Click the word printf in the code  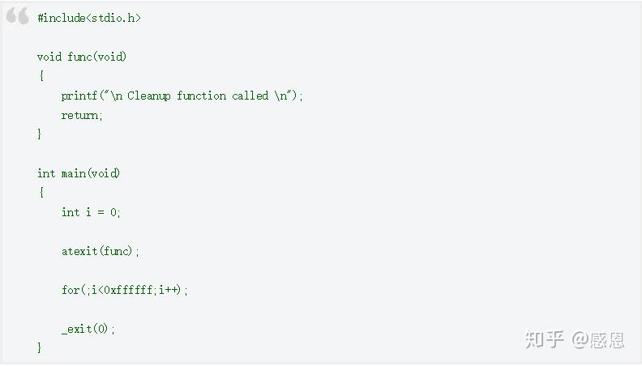[x=79, y=96]
